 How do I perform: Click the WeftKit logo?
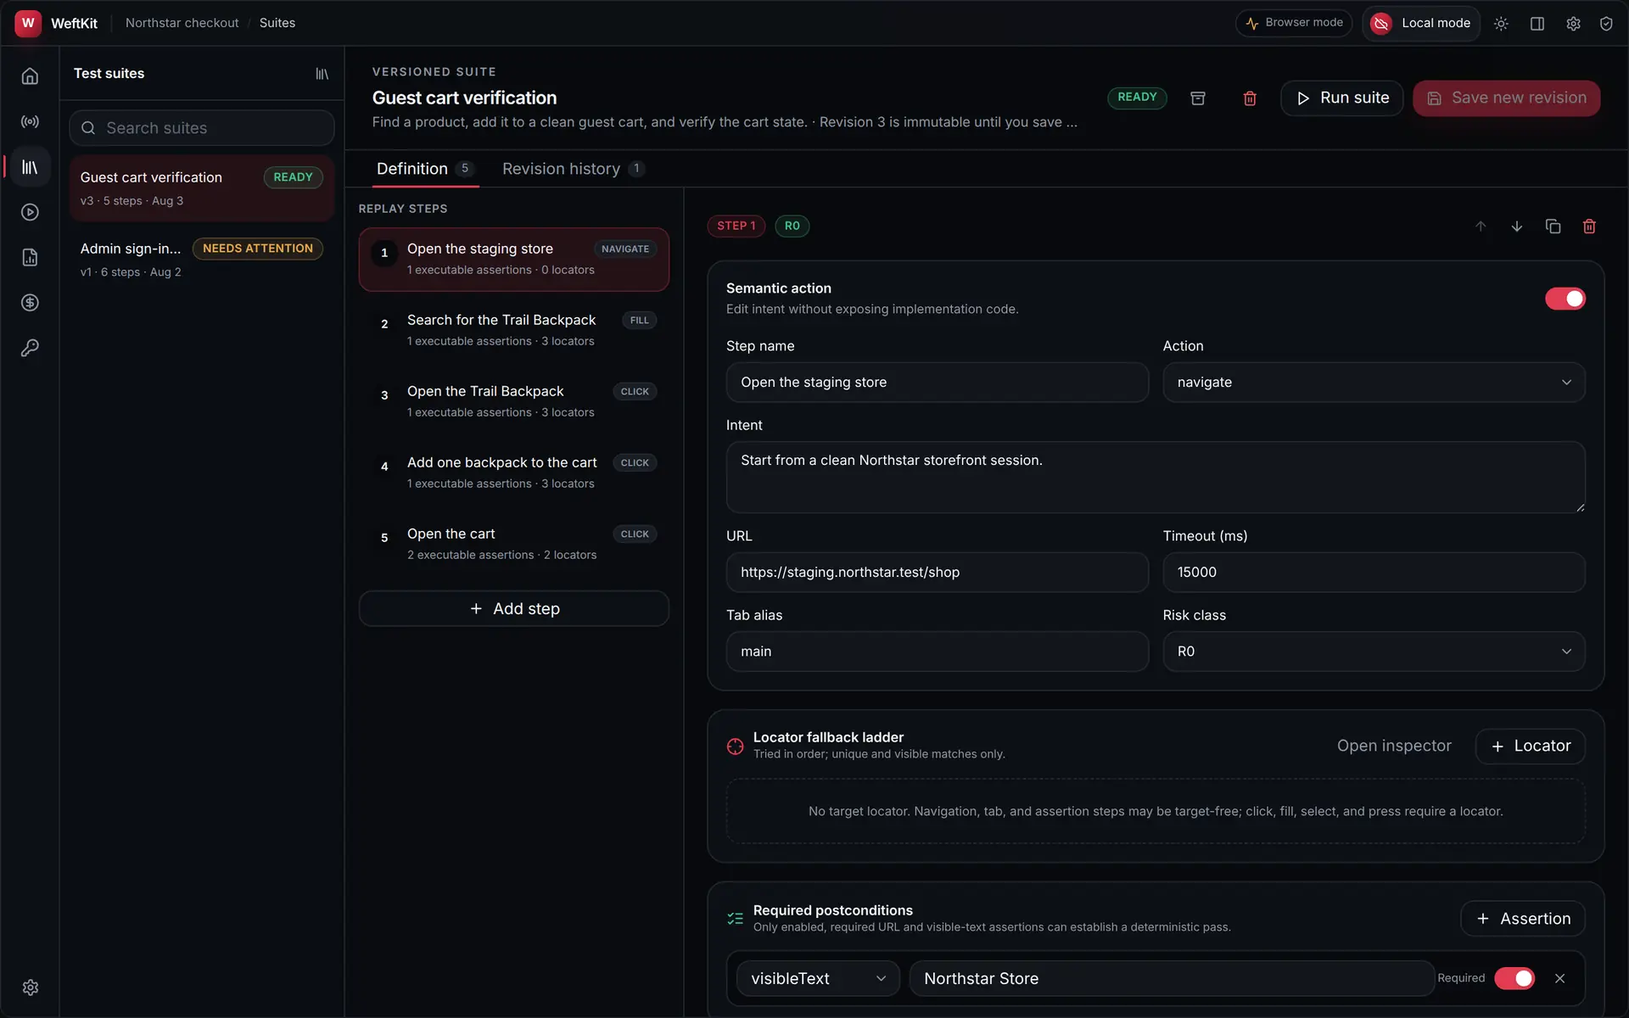28,23
